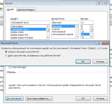The width and height of the screenshot is (112, 104).
Task: Select font size 10
Action: [85, 32]
